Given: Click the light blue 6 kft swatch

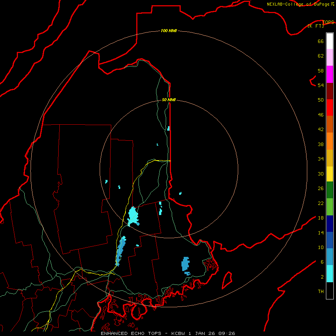Looking at the screenshot, I should (x=330, y=257).
